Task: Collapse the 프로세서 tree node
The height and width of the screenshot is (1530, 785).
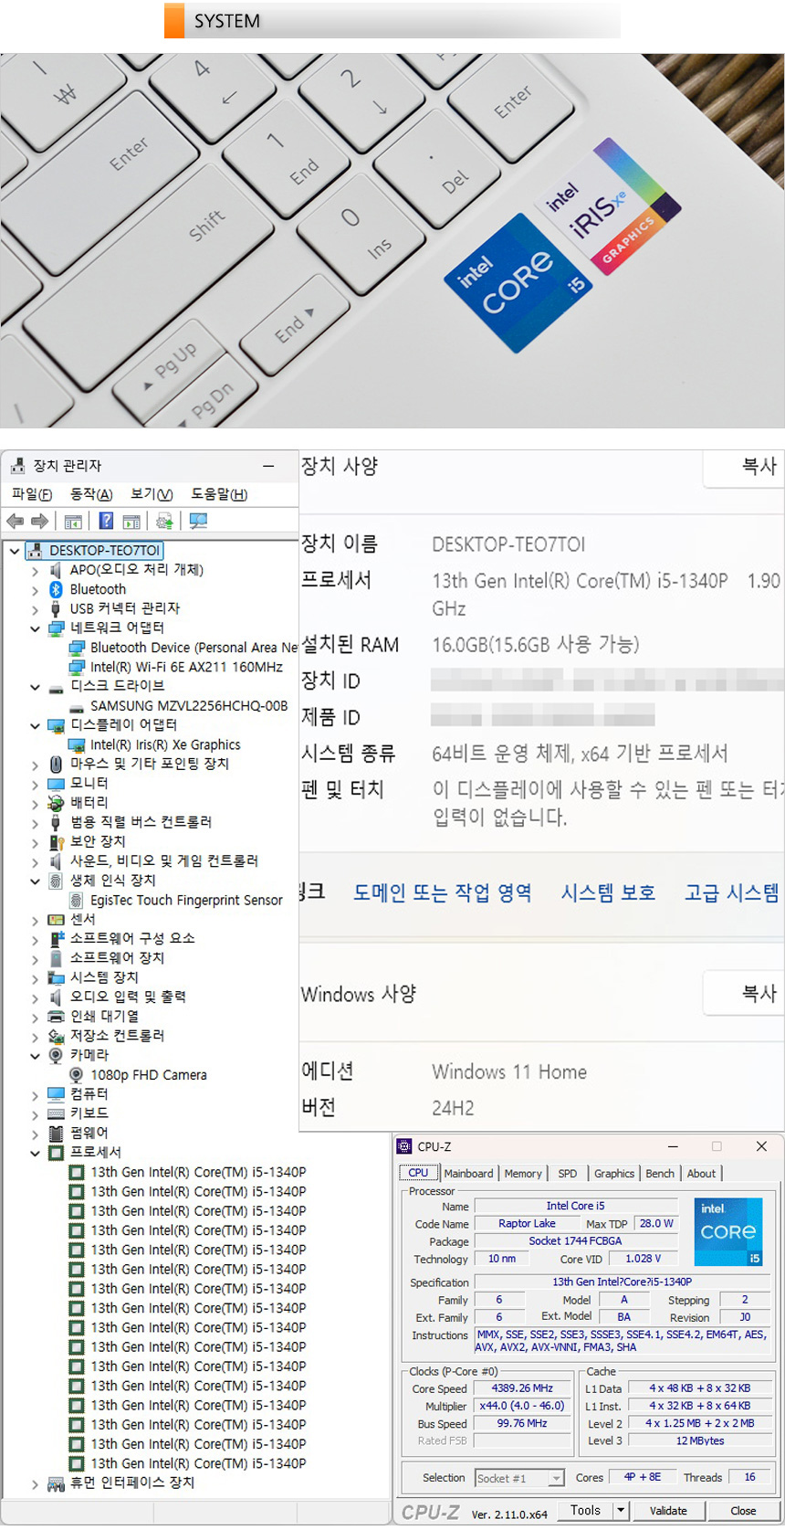Action: (35, 1153)
